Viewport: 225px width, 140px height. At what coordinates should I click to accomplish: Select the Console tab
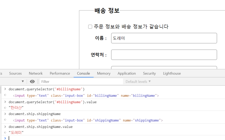(x=83, y=73)
